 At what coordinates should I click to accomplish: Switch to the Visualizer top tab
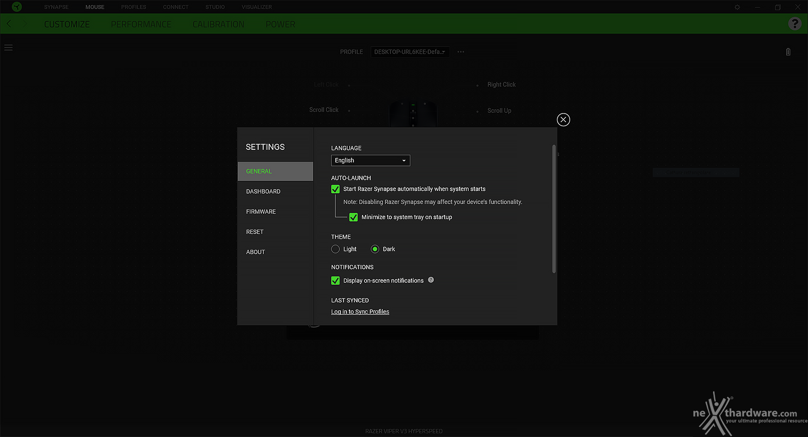257,7
